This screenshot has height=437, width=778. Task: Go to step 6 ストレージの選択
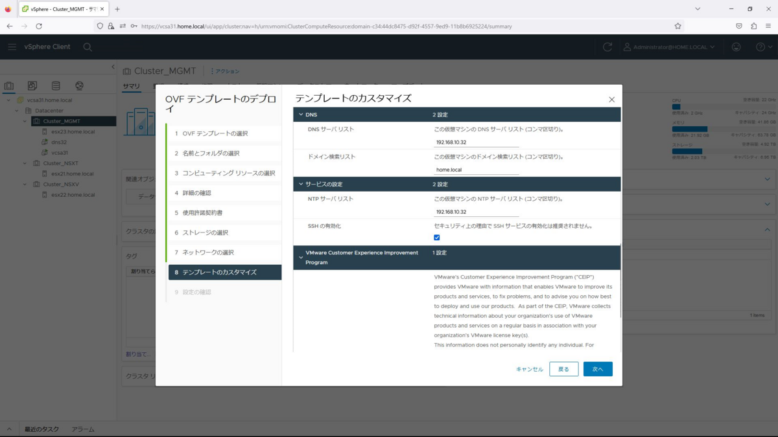[224, 232]
